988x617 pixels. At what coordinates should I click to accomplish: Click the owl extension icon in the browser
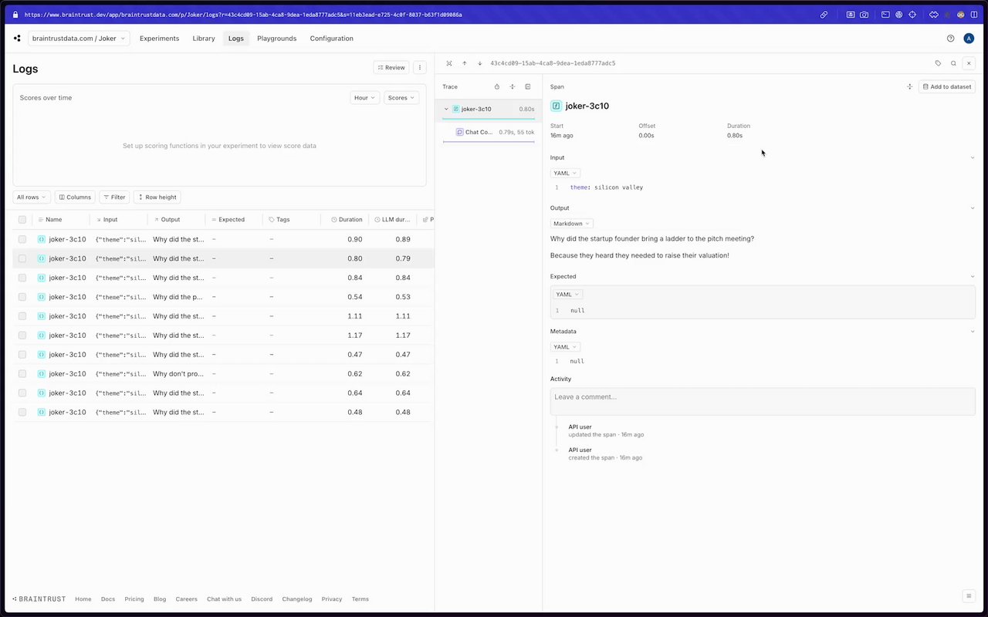pos(961,15)
